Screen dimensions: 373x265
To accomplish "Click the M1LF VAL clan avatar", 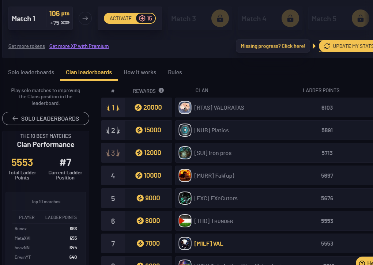I will click(185, 243).
